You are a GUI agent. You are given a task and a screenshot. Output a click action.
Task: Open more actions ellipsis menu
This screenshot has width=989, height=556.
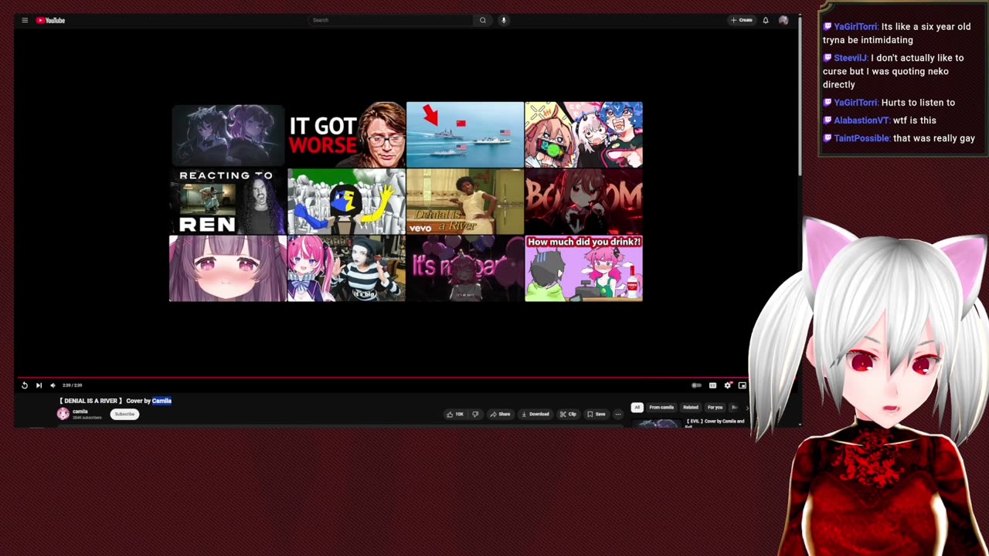point(617,414)
